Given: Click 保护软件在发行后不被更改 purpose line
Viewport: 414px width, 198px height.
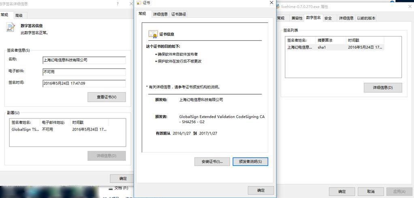Looking at the screenshot, I should tap(180, 61).
